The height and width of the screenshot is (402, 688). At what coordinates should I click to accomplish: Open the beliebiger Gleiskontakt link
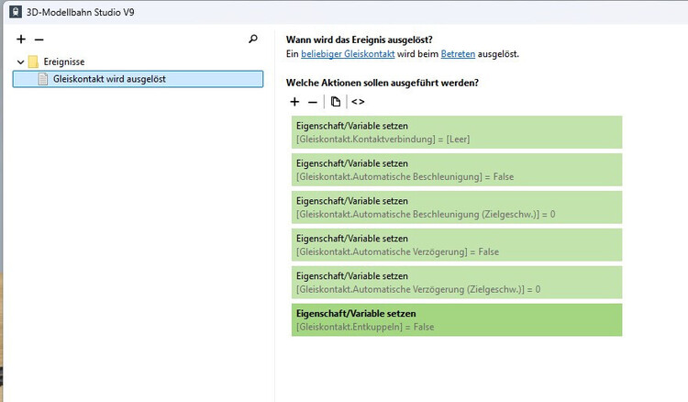click(x=348, y=54)
